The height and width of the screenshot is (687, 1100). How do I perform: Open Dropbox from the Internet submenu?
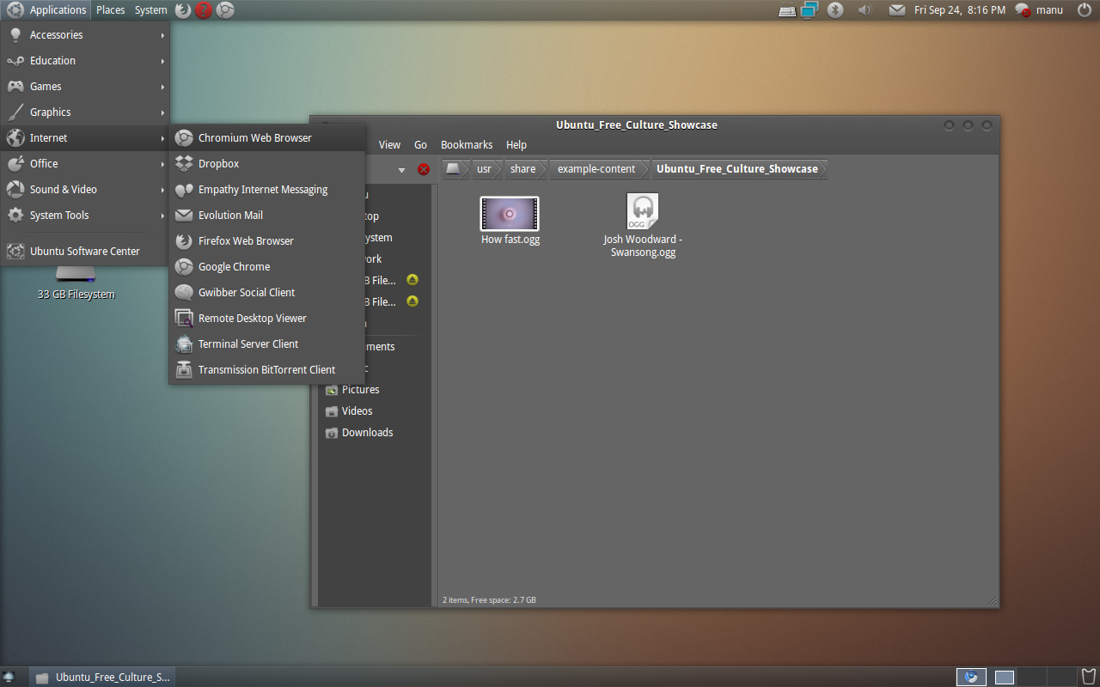266,163
